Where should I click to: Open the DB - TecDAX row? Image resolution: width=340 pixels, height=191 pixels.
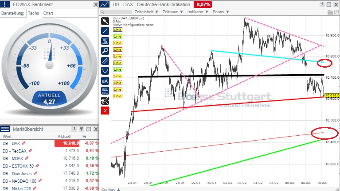50,151
